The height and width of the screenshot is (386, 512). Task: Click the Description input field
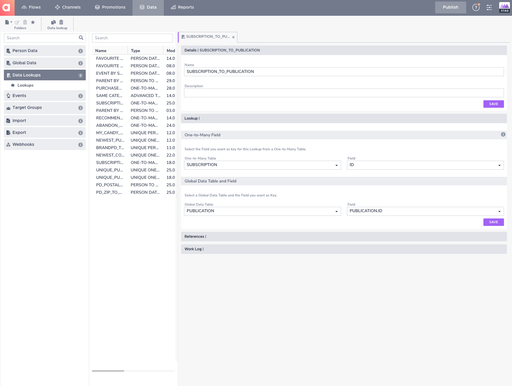coord(344,93)
